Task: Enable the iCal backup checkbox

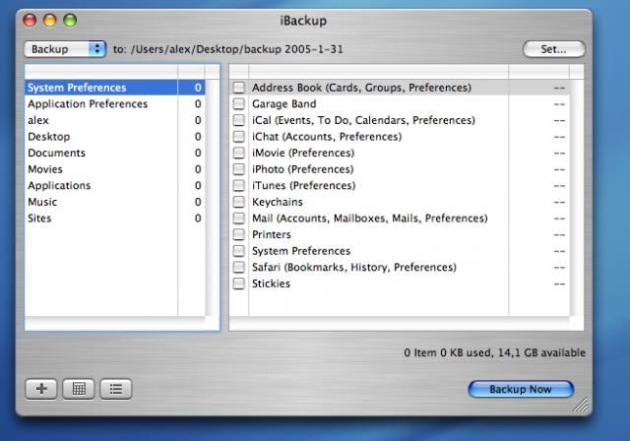Action: click(238, 120)
